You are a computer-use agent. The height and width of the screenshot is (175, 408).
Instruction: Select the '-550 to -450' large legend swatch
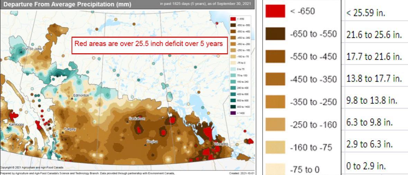point(275,56)
